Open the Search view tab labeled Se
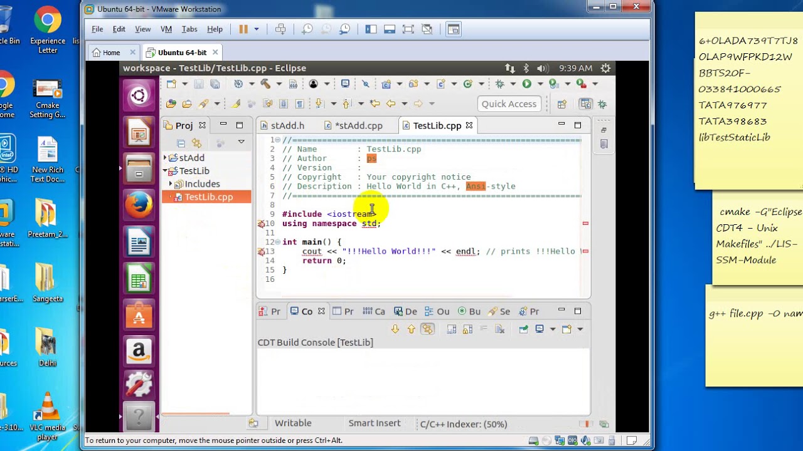This screenshot has height=451, width=803. 498,311
